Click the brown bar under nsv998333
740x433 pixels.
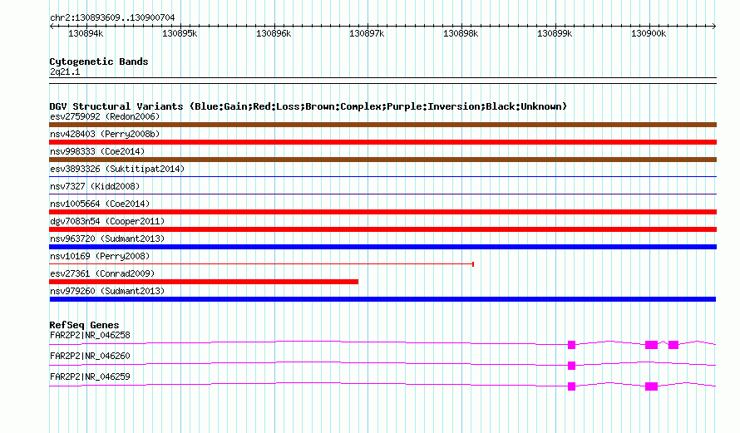click(382, 160)
